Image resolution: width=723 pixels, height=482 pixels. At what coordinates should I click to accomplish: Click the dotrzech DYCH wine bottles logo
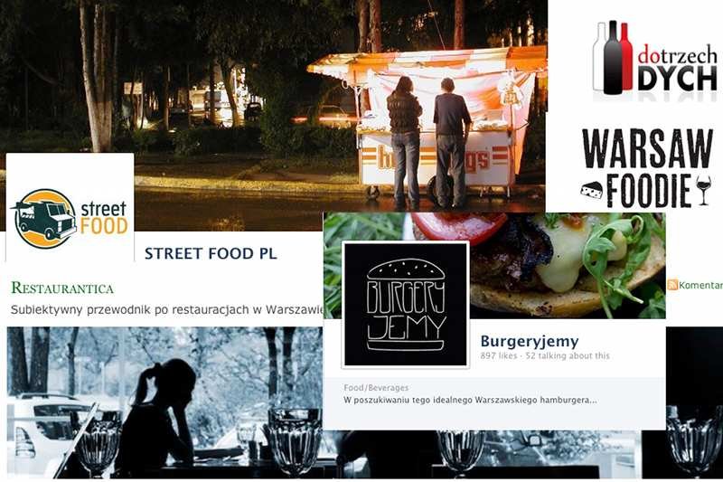click(x=654, y=57)
